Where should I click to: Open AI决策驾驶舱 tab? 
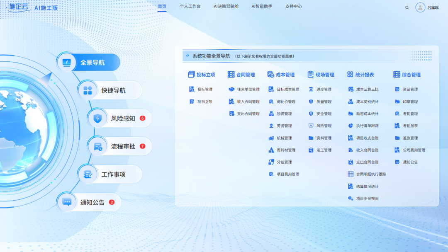pos(226,6)
